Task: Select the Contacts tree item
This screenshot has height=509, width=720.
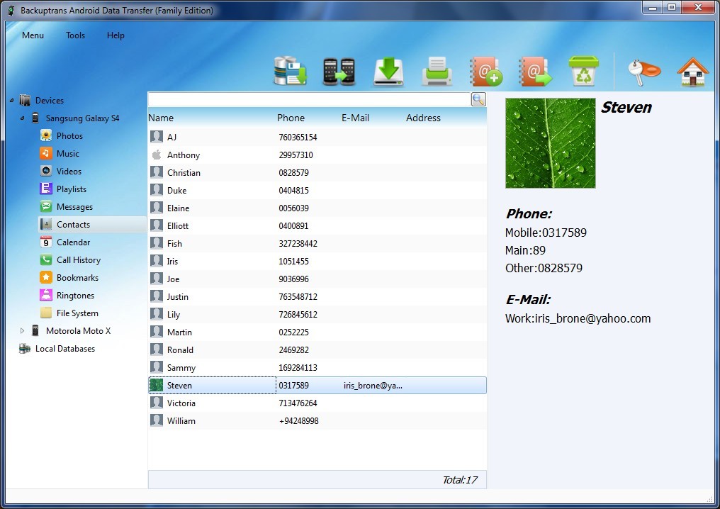Action: click(x=92, y=225)
